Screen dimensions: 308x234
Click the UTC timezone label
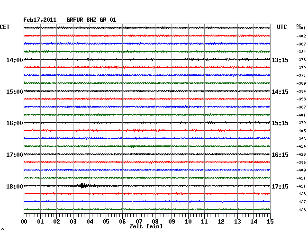pyautogui.click(x=281, y=27)
